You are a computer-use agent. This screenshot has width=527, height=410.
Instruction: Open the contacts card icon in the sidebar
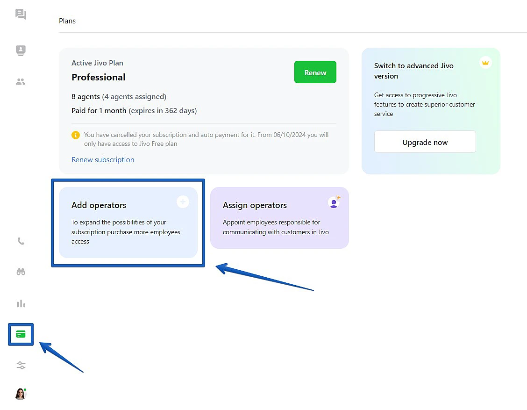click(x=21, y=50)
